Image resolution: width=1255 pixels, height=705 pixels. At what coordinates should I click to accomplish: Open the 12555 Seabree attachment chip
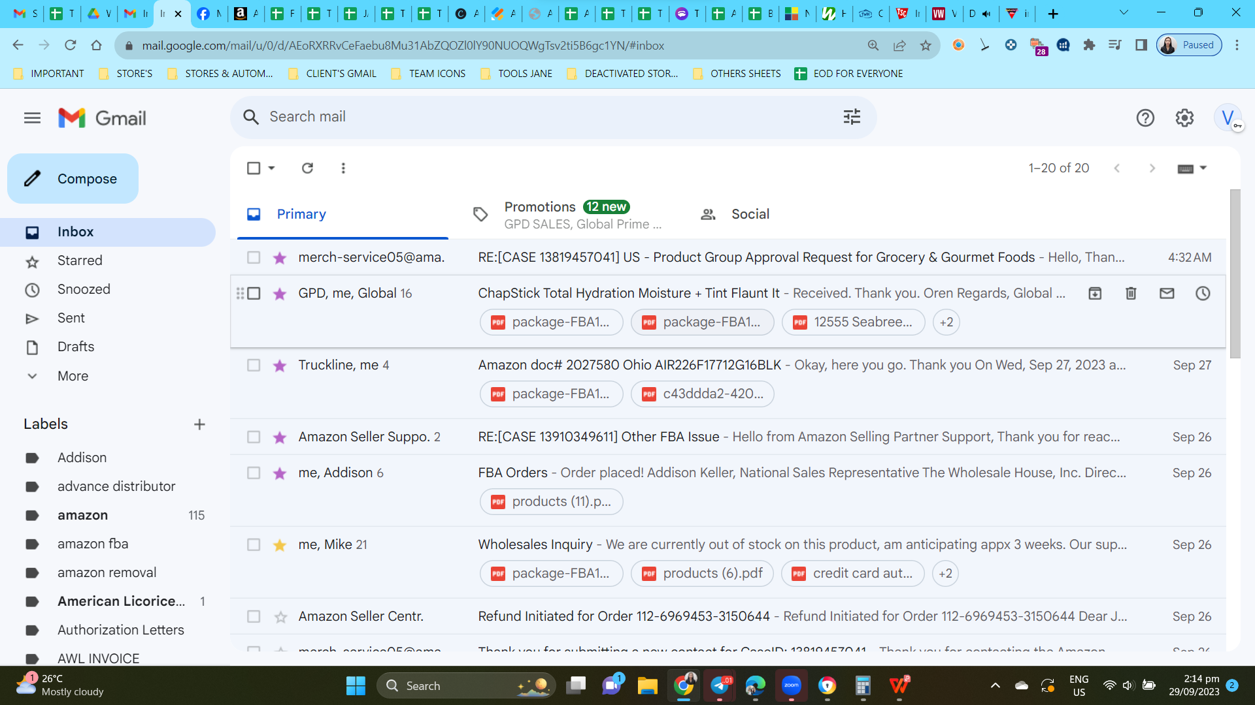[854, 322]
